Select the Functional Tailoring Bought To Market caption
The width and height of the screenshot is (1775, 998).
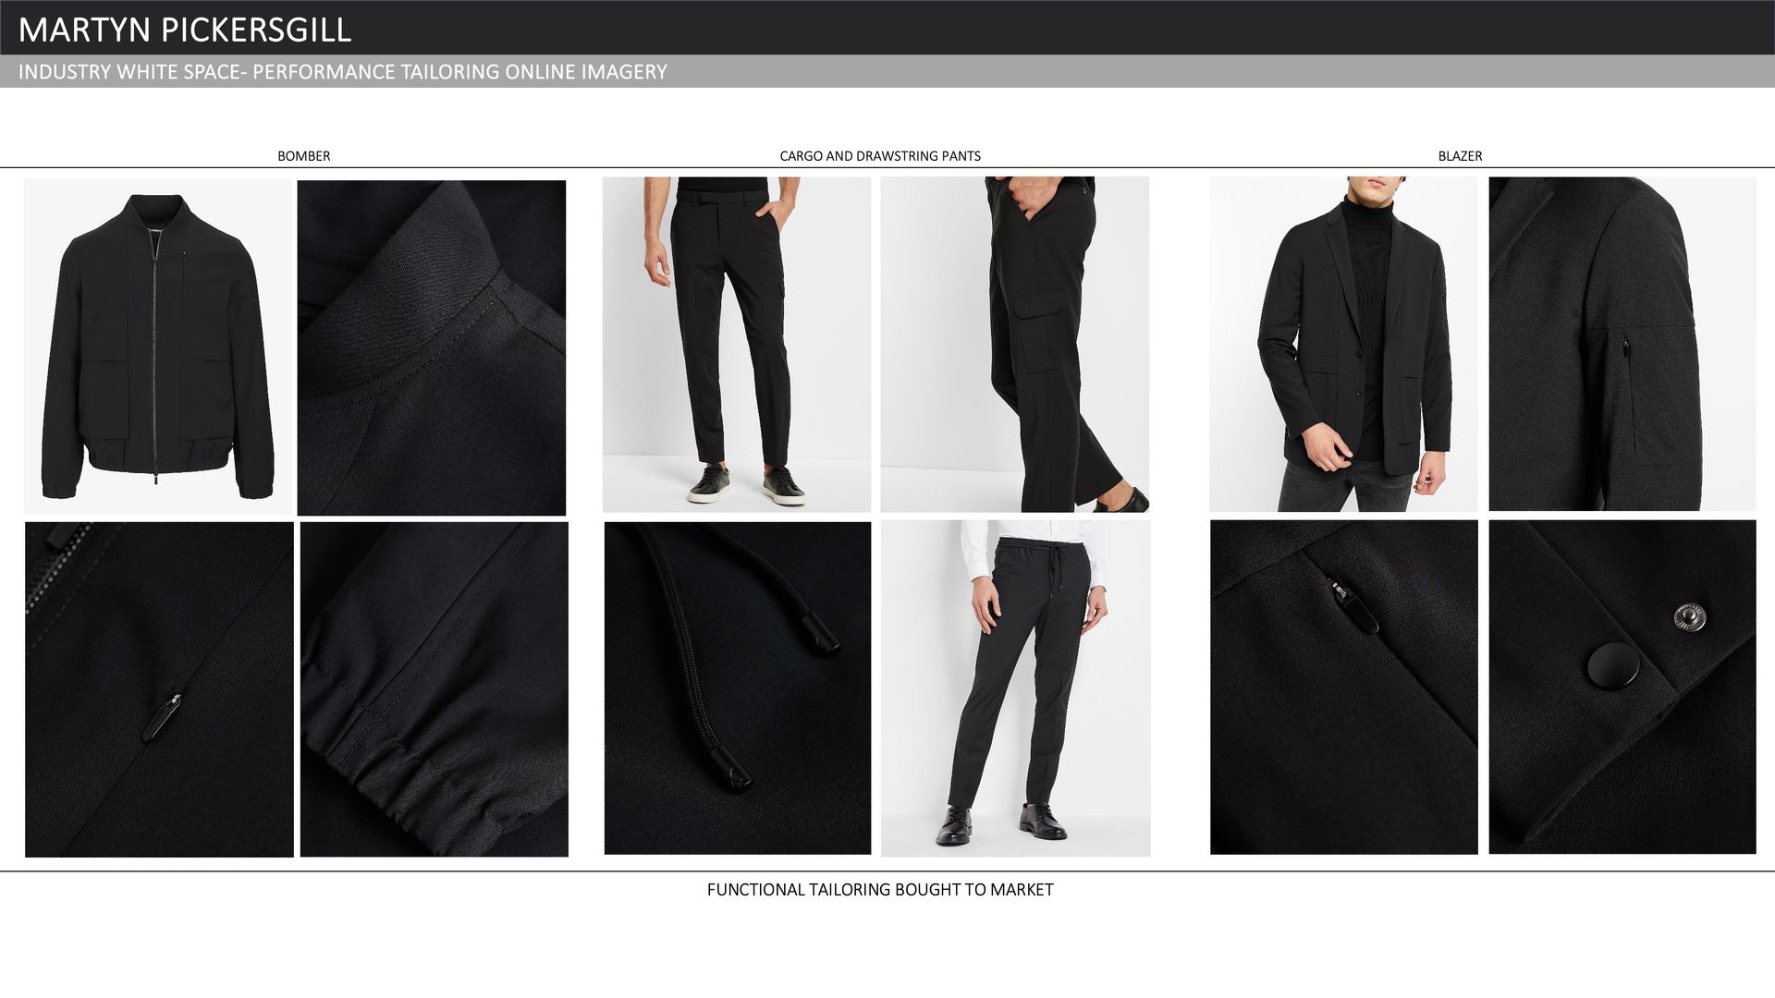coord(879,890)
